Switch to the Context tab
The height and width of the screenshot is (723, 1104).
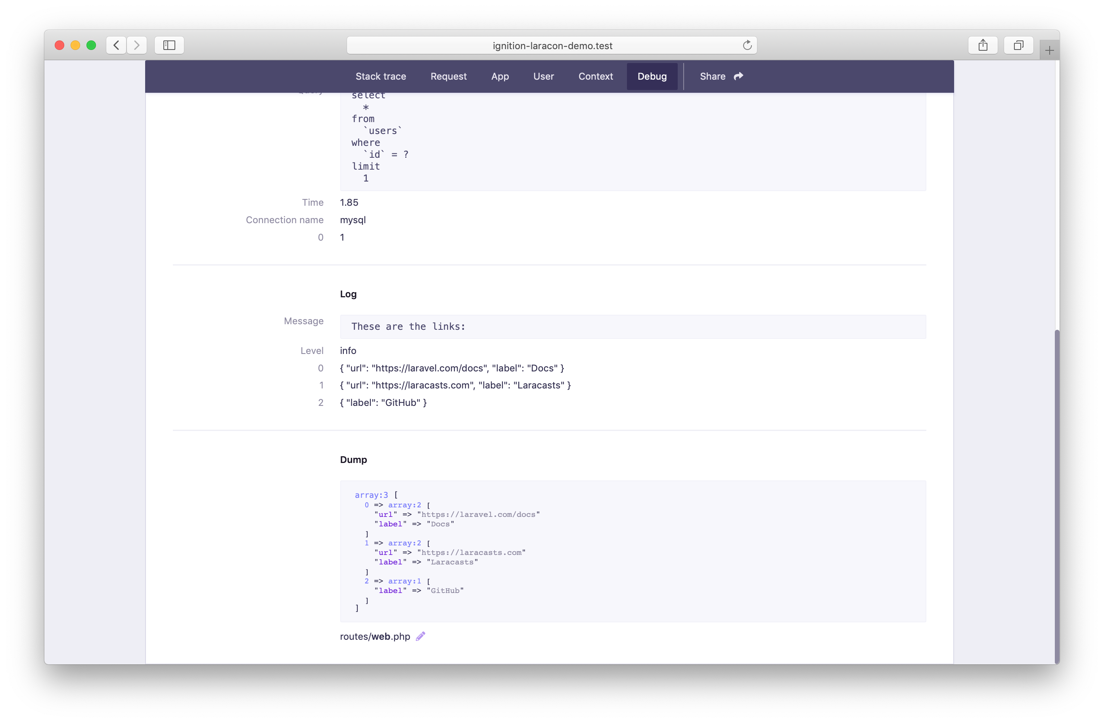pyautogui.click(x=596, y=76)
